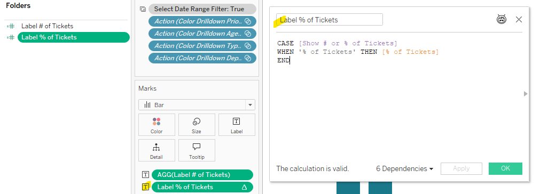Click the bar chart icon in mark type selector
Viewport: 540px width, 194px height.
point(148,104)
